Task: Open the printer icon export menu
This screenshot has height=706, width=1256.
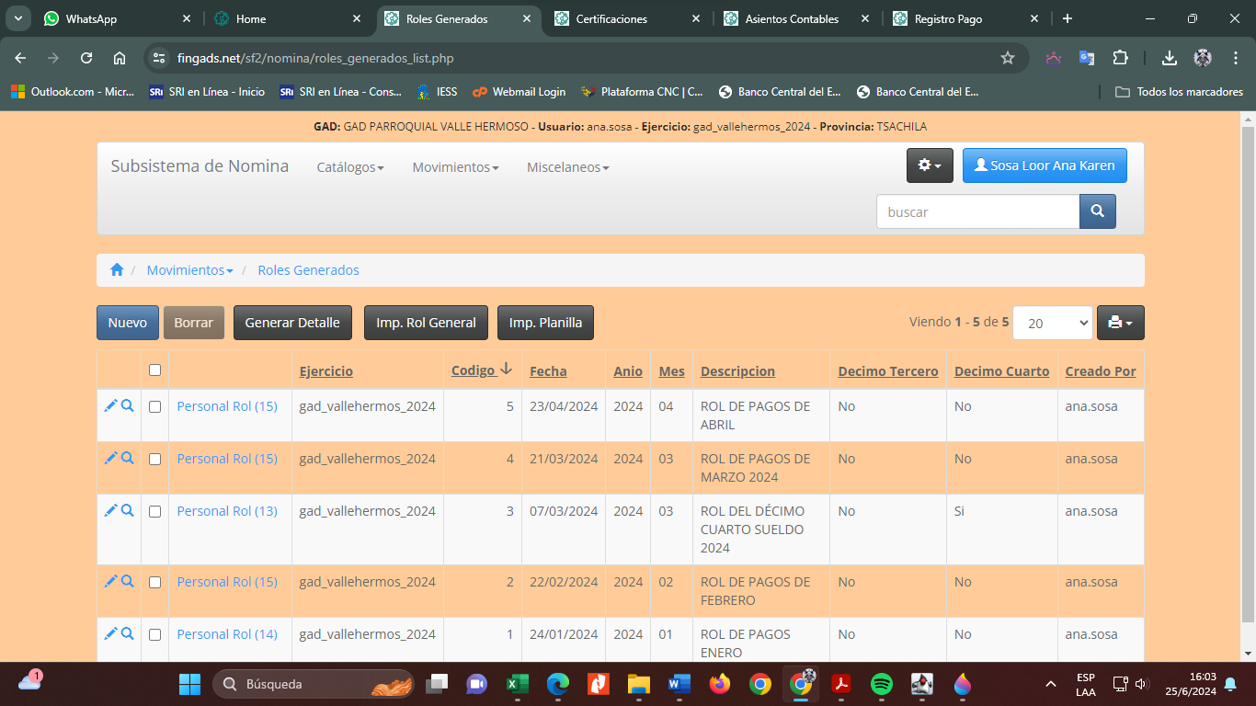Action: point(1120,323)
